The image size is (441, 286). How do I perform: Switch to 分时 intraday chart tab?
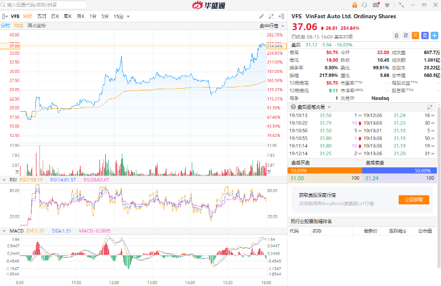27,16
